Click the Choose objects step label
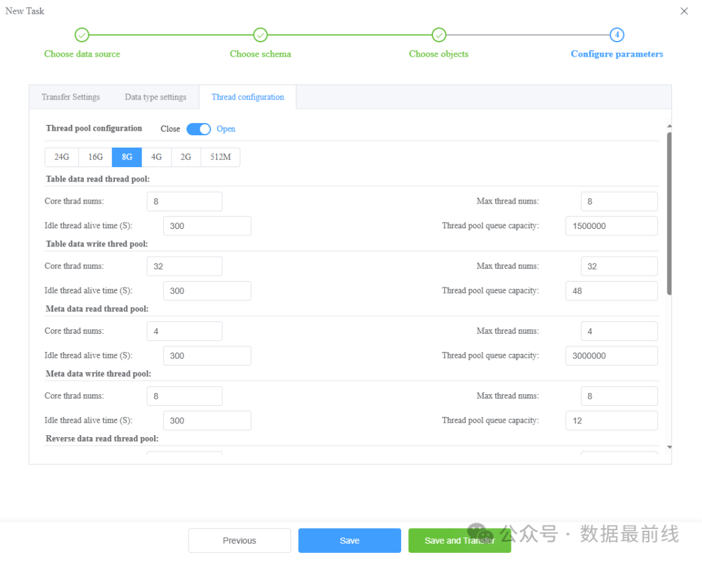702x562 pixels. pyautogui.click(x=439, y=54)
